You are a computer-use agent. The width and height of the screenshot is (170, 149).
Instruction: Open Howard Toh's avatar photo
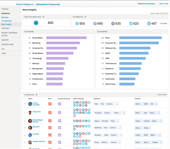pyautogui.click(x=30, y=113)
